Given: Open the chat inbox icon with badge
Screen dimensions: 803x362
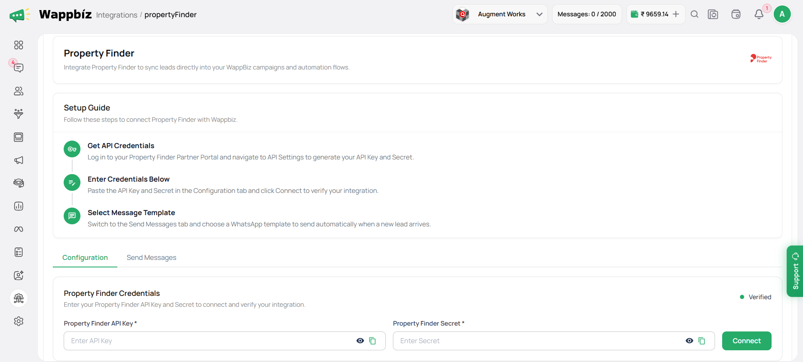Looking at the screenshot, I should coord(18,68).
